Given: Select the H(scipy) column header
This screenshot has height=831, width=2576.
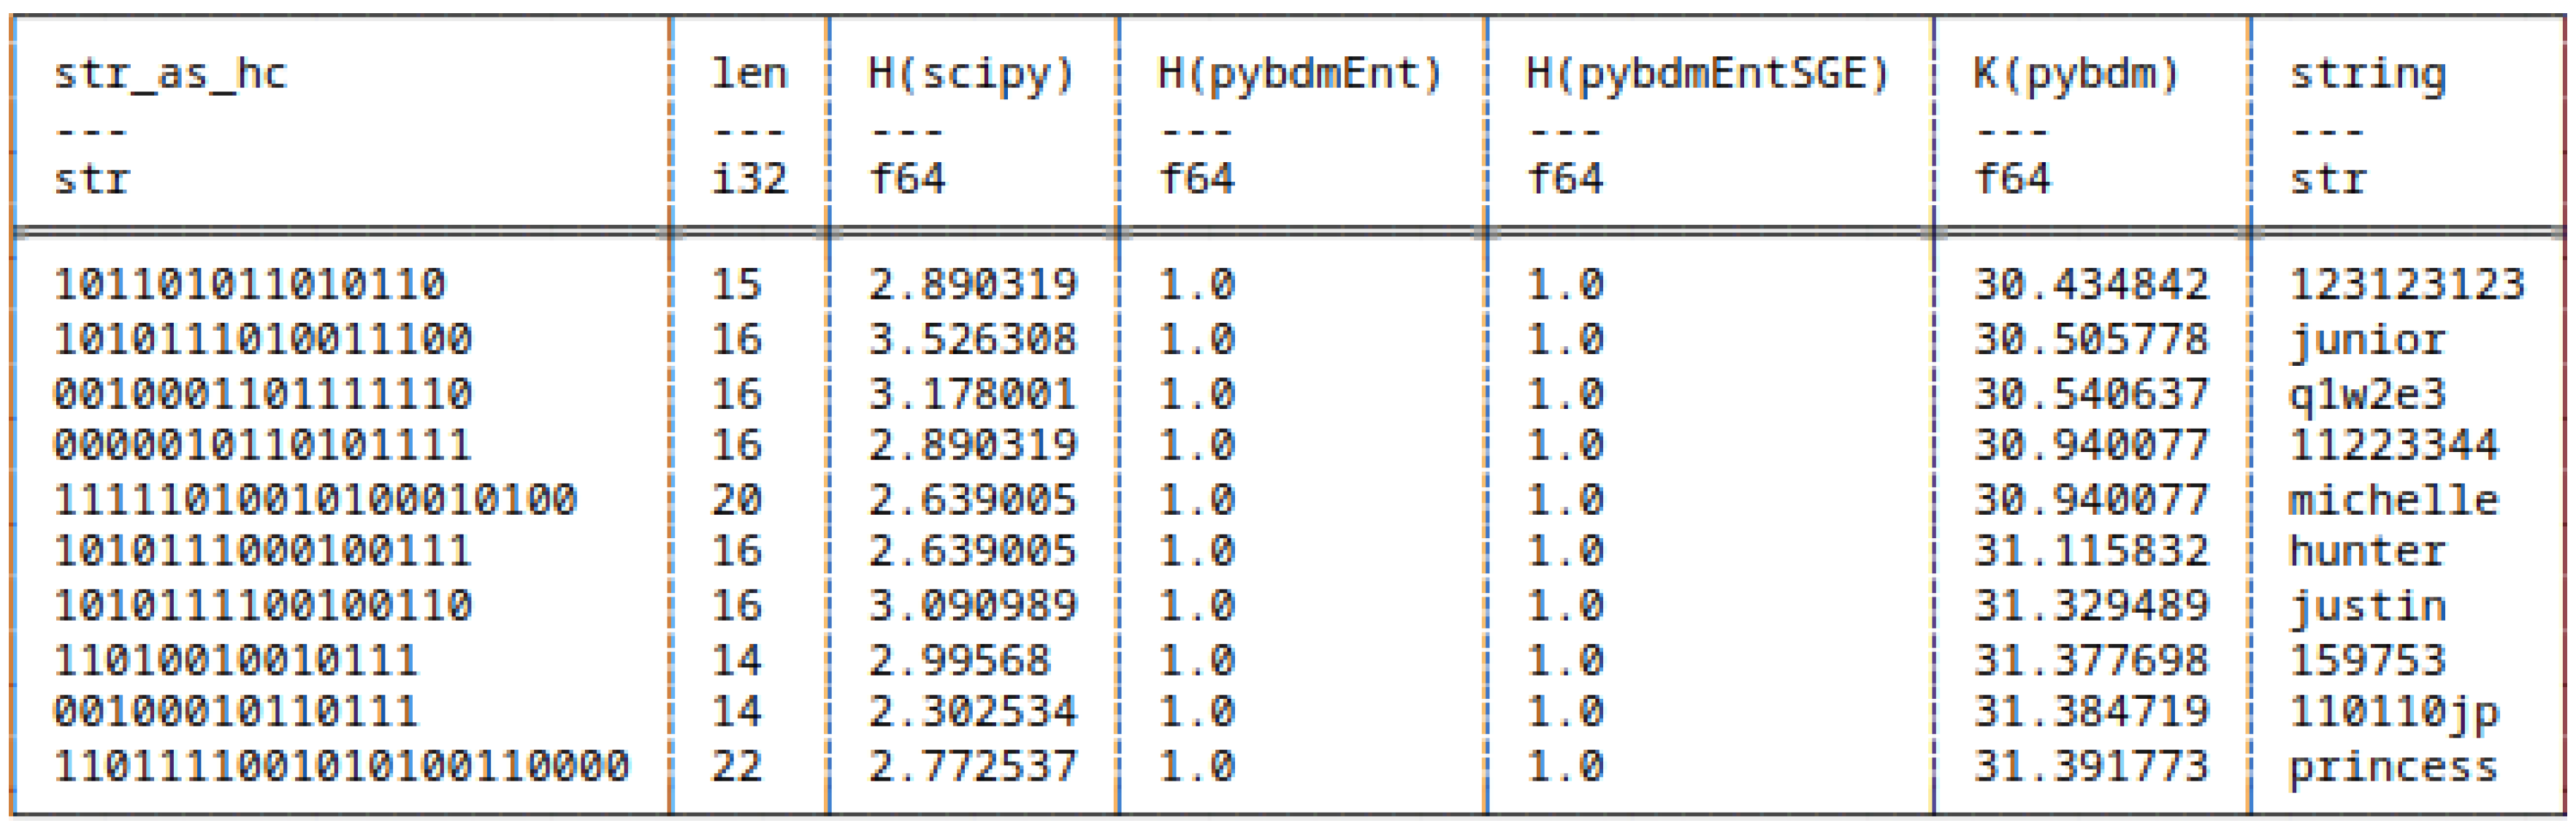Looking at the screenshot, I should pyautogui.click(x=971, y=74).
